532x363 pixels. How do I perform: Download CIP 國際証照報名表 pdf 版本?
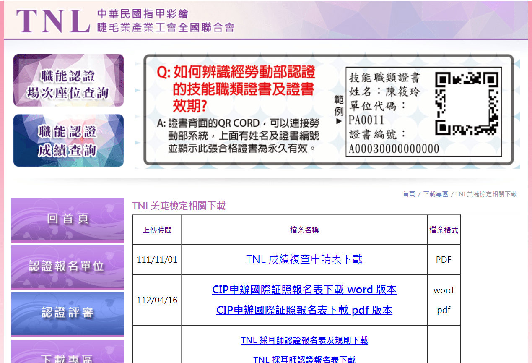point(304,310)
